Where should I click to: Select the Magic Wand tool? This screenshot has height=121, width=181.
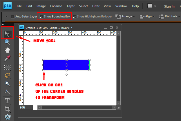[7, 84]
